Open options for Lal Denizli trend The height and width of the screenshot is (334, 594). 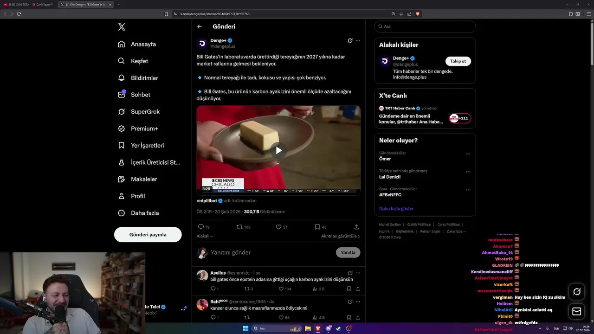pyautogui.click(x=468, y=172)
